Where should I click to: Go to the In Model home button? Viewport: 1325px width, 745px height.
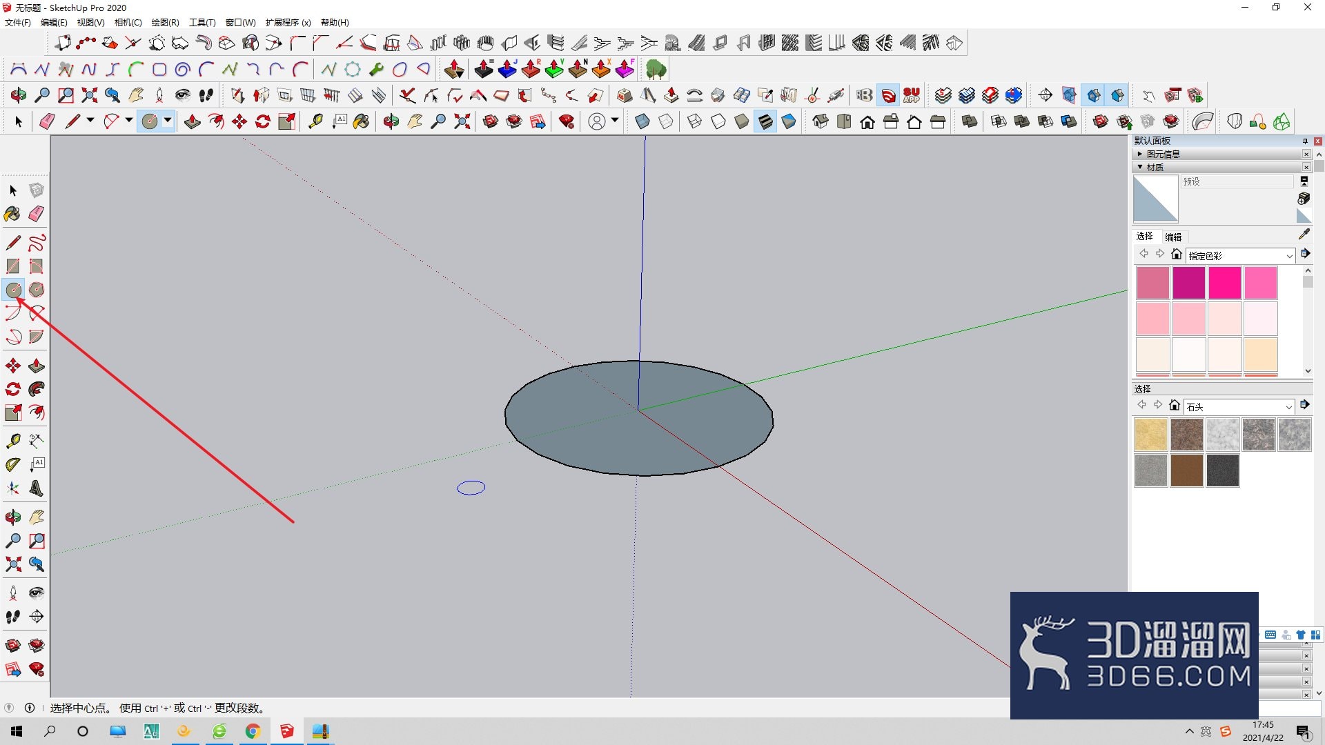1177,254
